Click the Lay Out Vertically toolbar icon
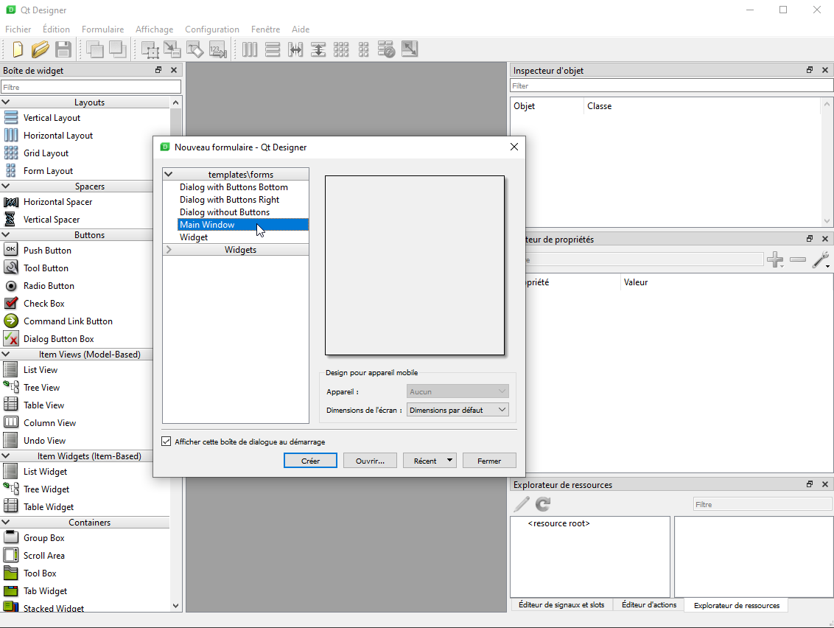Viewport: 834px width, 628px height. (273, 49)
